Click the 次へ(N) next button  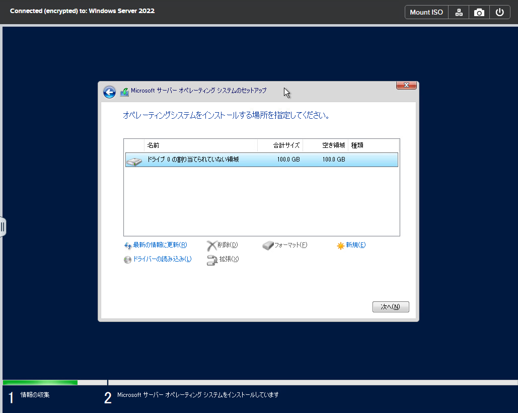coord(391,307)
